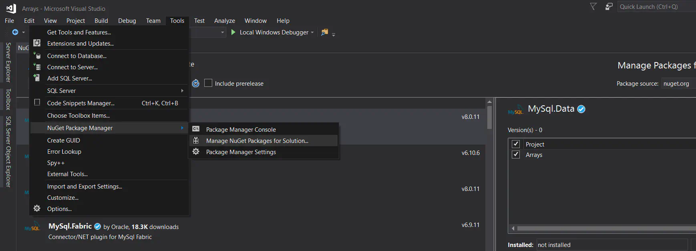Click the Manage NuGet Packages for Solution icon
The width and height of the screenshot is (696, 251).
pos(196,141)
